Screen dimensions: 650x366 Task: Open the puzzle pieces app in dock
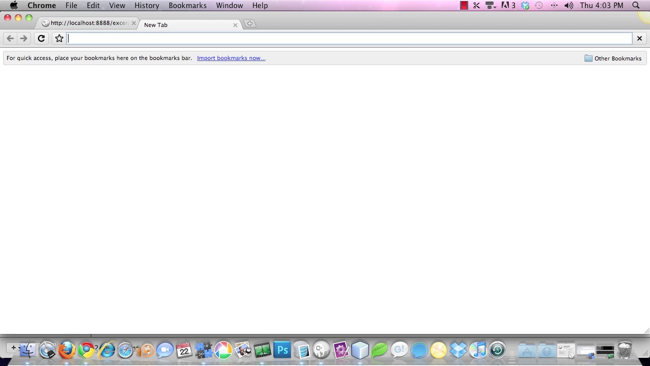204,350
